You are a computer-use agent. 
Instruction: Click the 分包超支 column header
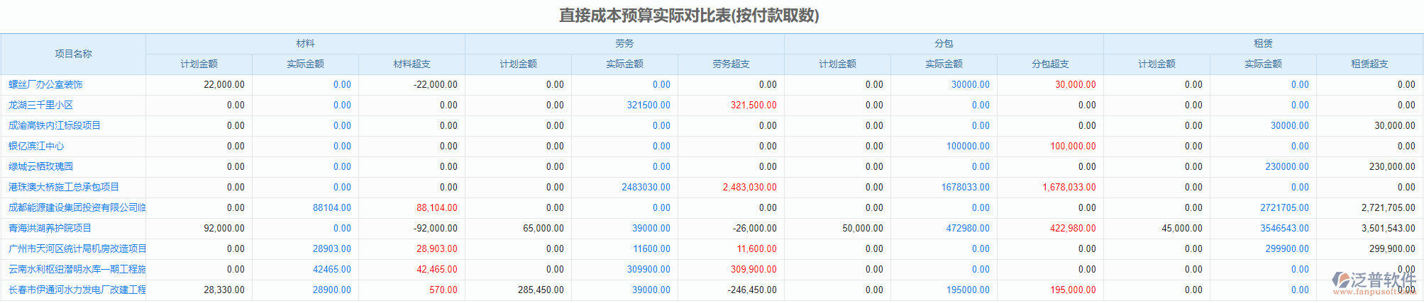(x=1050, y=64)
